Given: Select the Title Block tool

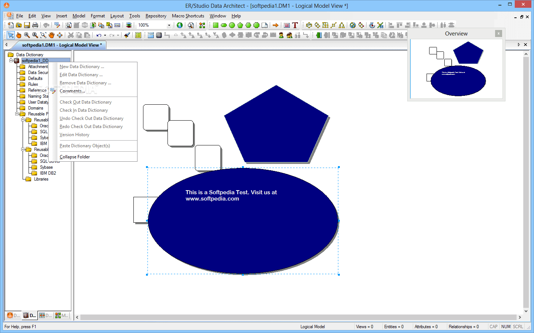Looking at the screenshot, I should click(x=287, y=25).
